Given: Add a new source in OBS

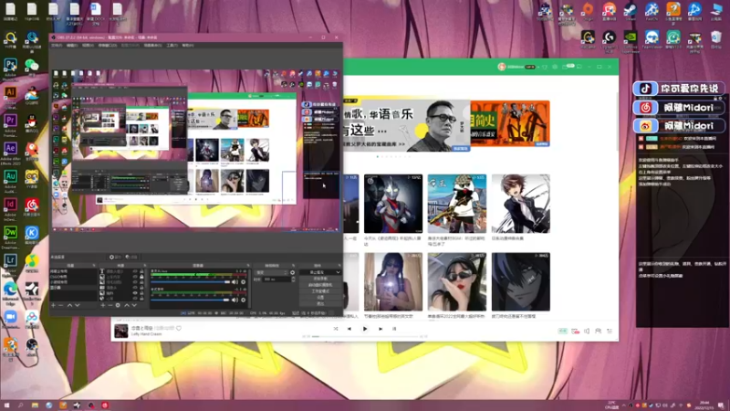Looking at the screenshot, I should point(103,305).
